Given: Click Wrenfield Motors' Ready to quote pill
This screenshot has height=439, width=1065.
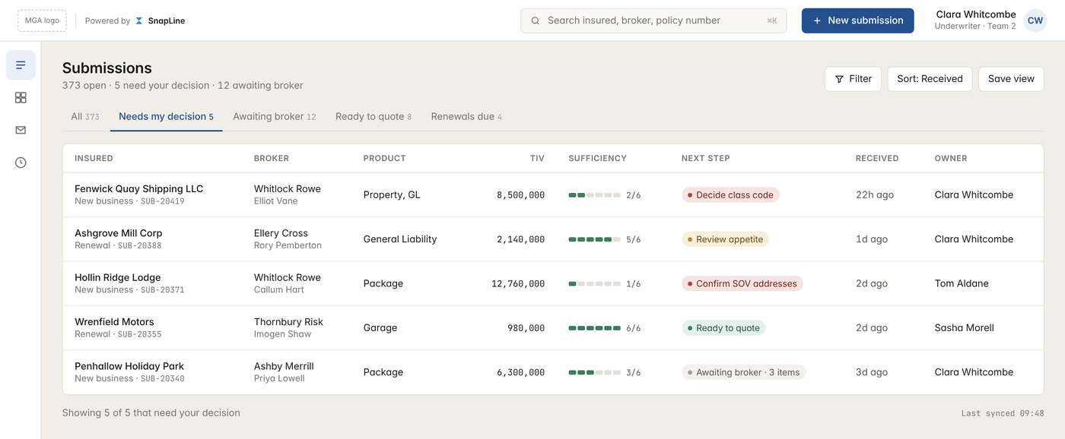Looking at the screenshot, I should (x=723, y=328).
